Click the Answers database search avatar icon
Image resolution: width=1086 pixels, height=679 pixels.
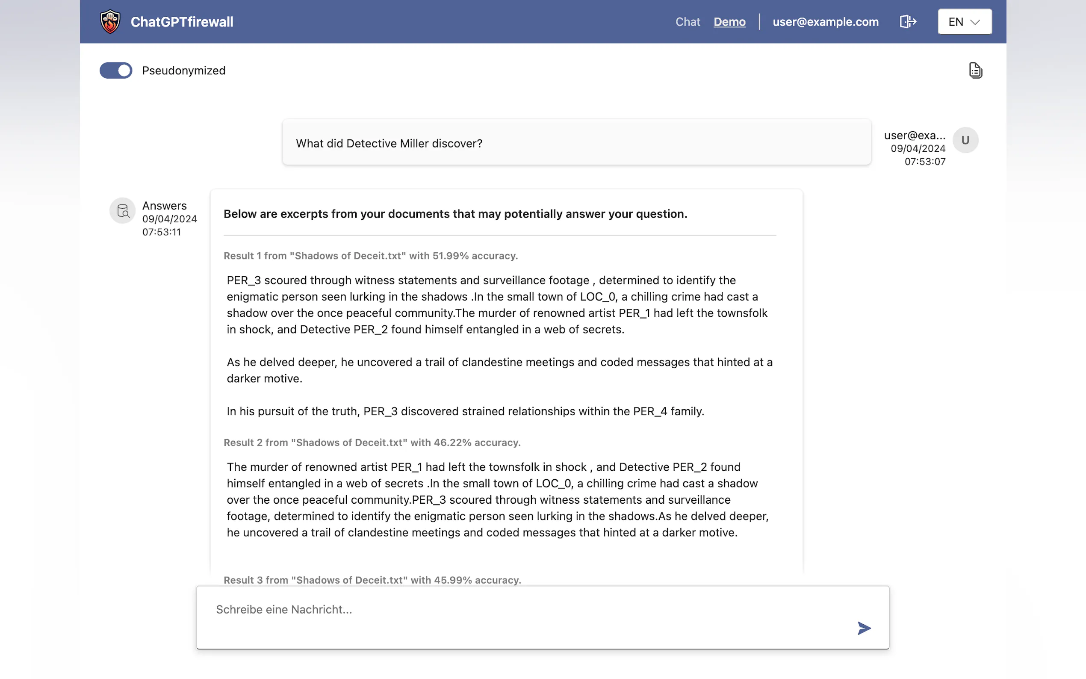tap(123, 211)
